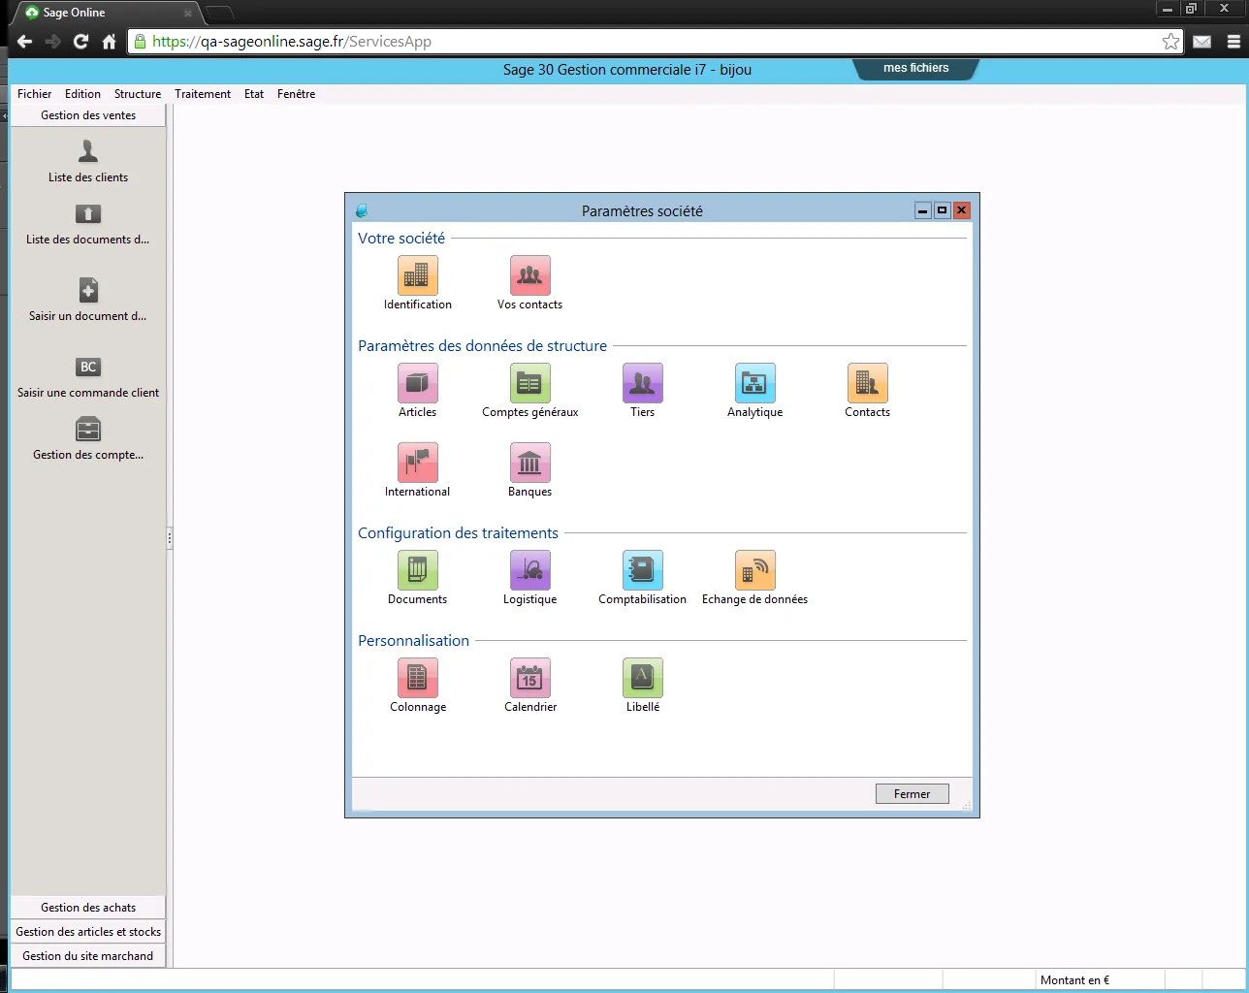1249x993 pixels.
Task: Open the Colonnage icon
Action: pyautogui.click(x=418, y=678)
